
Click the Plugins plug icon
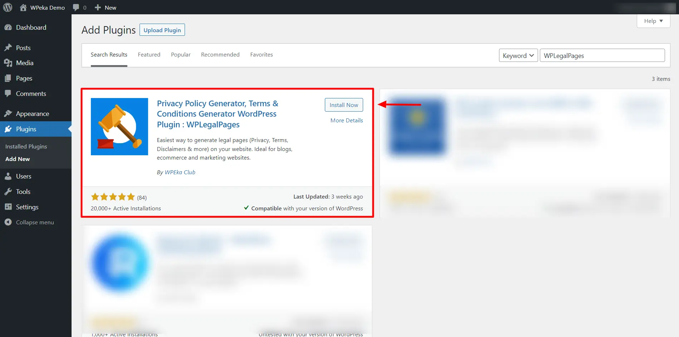coord(9,129)
